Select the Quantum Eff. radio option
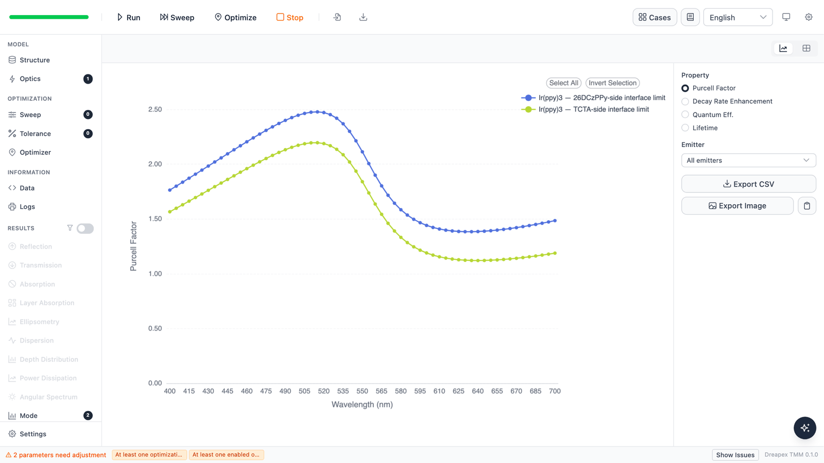This screenshot has height=463, width=824. click(x=685, y=115)
